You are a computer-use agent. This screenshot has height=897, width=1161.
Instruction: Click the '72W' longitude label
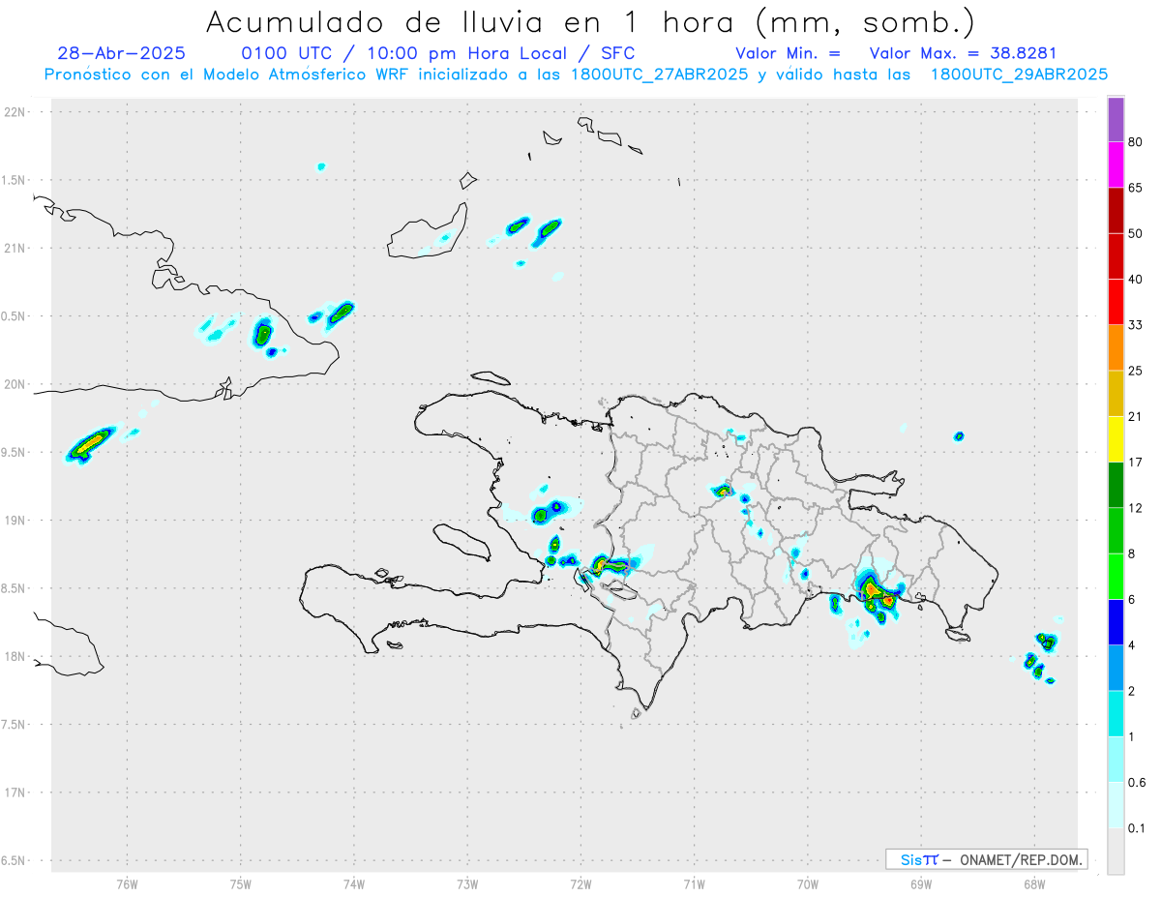coord(580,883)
